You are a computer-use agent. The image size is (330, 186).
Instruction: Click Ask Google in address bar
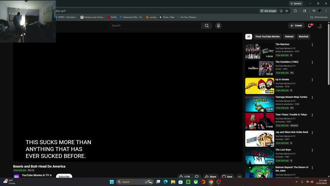pyautogui.click(x=268, y=11)
